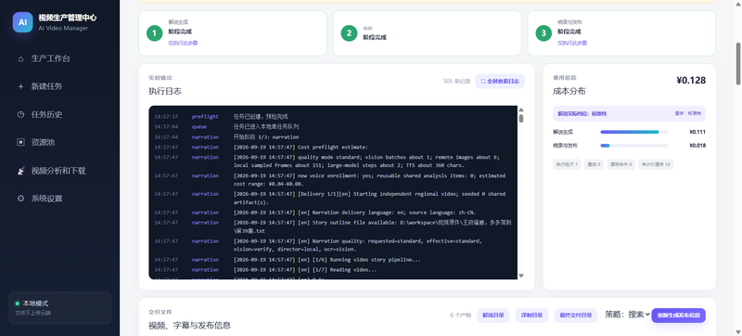Click the icon next to 视频分析和下载
Viewport: 742px width, 336px height.
tap(20, 171)
